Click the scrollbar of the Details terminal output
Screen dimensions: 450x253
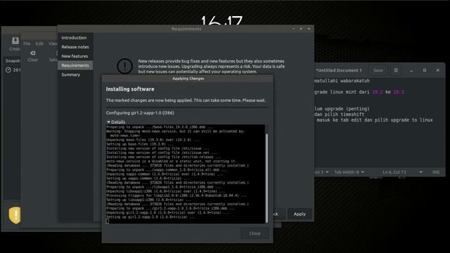[267, 178]
